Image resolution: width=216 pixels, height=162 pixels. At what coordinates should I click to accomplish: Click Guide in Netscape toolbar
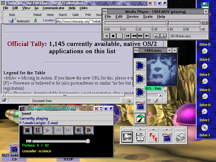(x=76, y=15)
